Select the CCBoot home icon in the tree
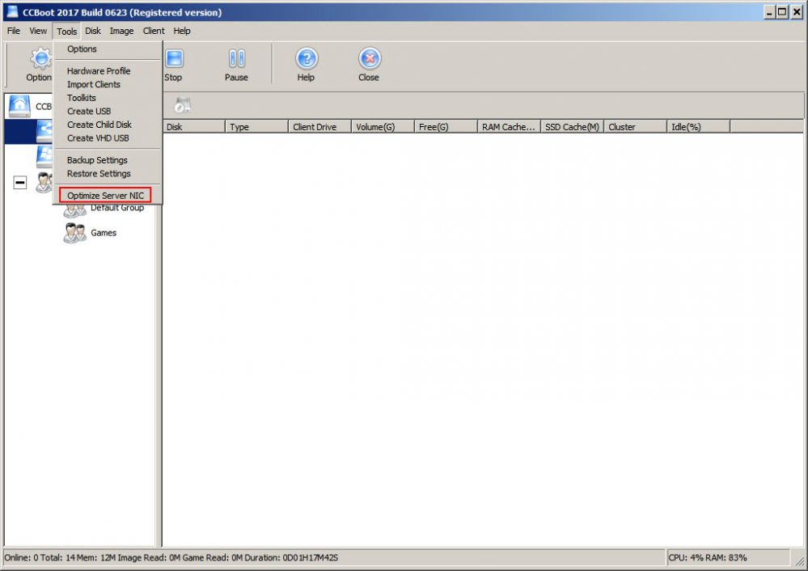This screenshot has height=571, width=808. tap(19, 106)
